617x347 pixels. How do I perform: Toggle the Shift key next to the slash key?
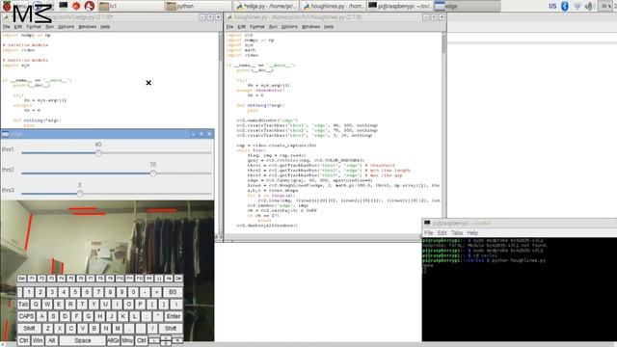(x=171, y=328)
